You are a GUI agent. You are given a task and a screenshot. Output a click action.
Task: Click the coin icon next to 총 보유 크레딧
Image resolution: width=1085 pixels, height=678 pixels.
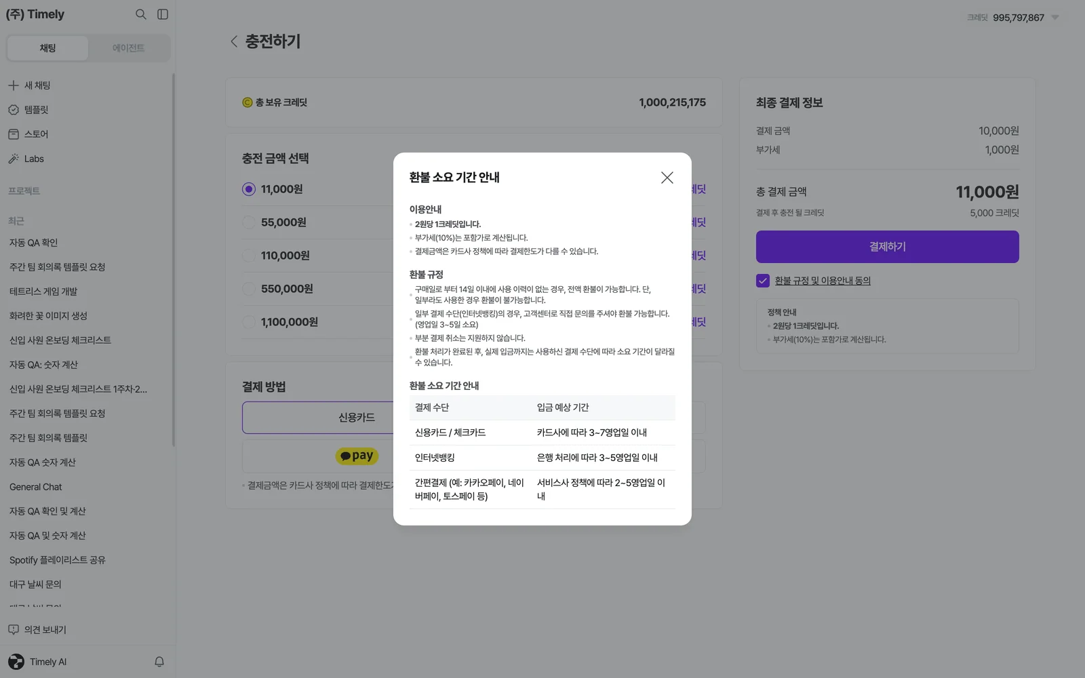(x=248, y=102)
